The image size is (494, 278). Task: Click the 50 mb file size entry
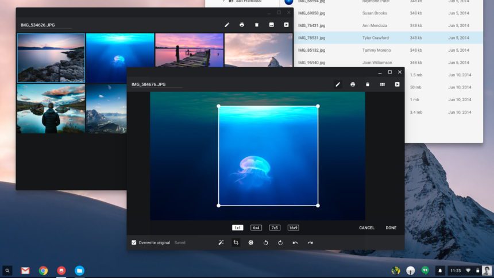click(x=415, y=87)
